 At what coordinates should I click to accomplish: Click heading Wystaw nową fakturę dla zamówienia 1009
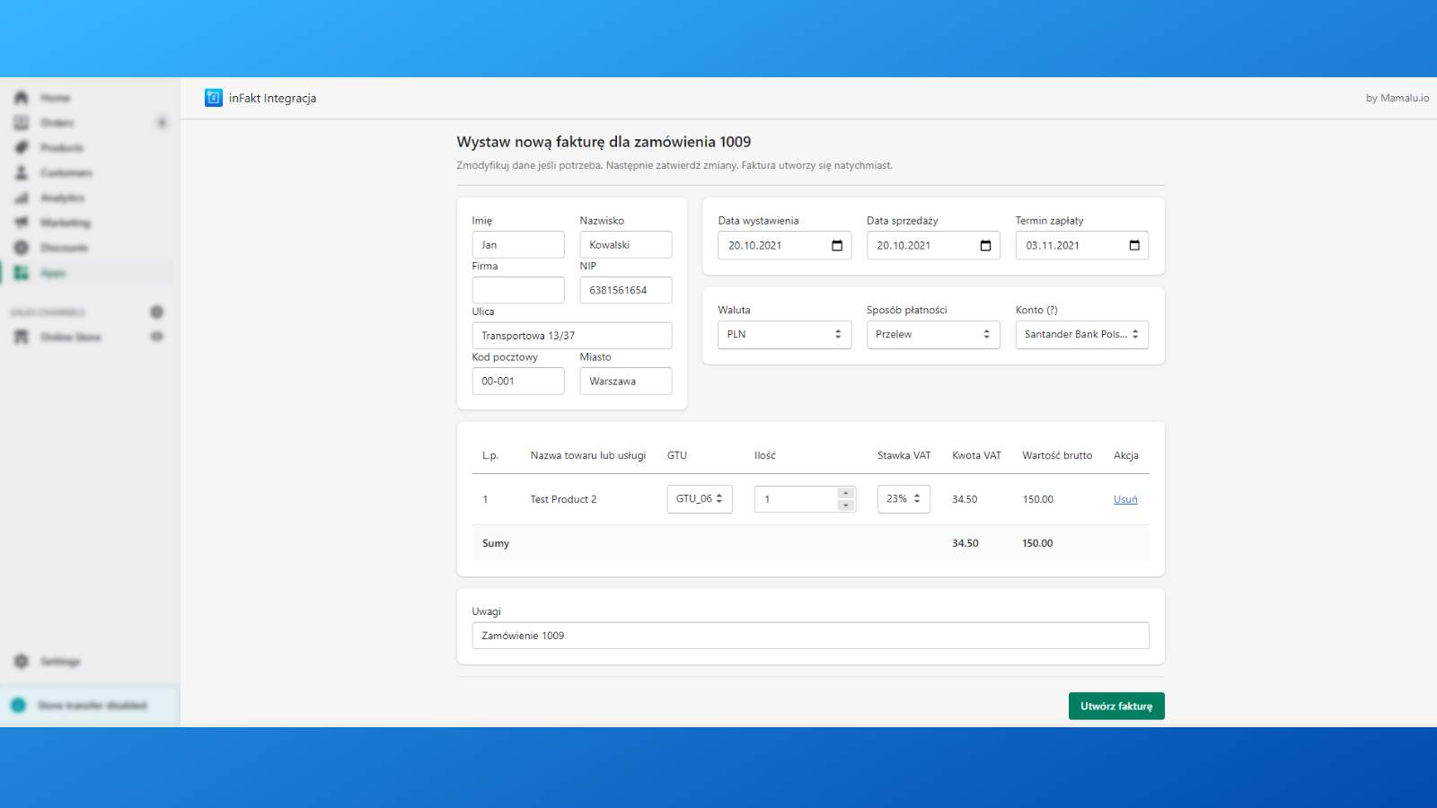click(x=604, y=142)
